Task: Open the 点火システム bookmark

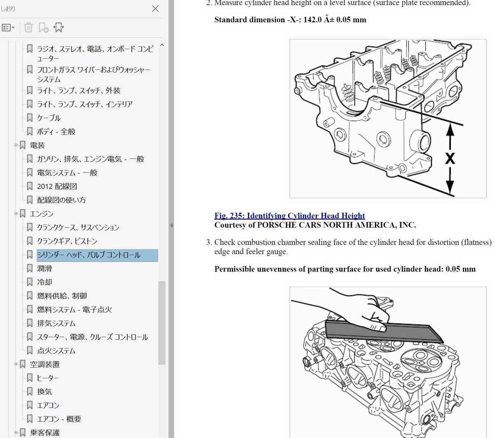Action: 56,351
